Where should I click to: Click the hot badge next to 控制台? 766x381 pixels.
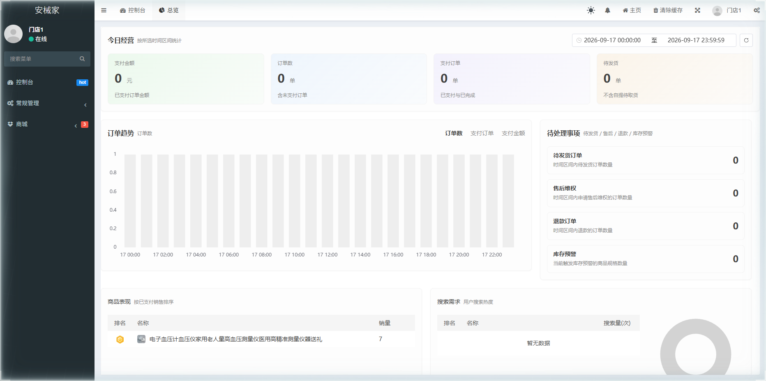click(83, 83)
